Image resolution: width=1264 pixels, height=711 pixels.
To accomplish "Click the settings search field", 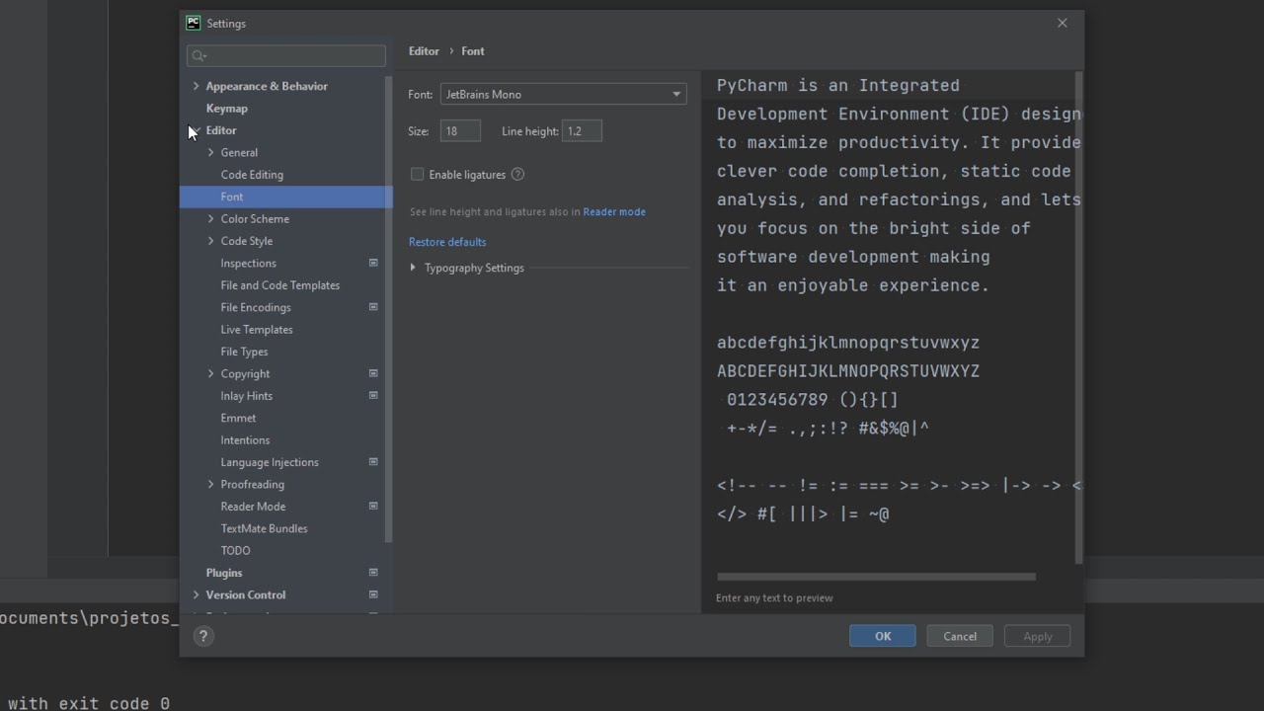I will coord(286,56).
